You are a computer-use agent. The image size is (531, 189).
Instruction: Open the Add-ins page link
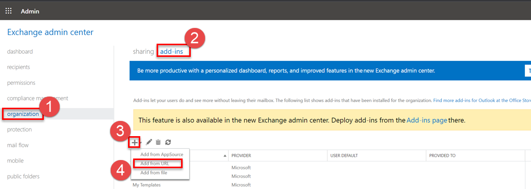427,120
